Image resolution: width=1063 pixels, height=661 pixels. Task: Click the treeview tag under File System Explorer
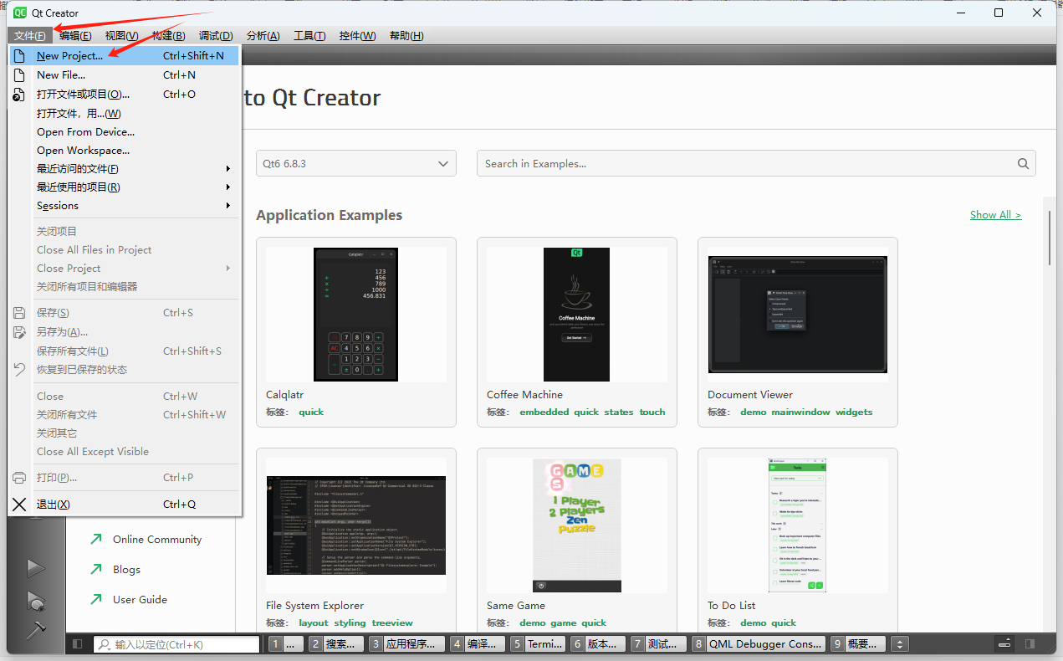click(392, 623)
